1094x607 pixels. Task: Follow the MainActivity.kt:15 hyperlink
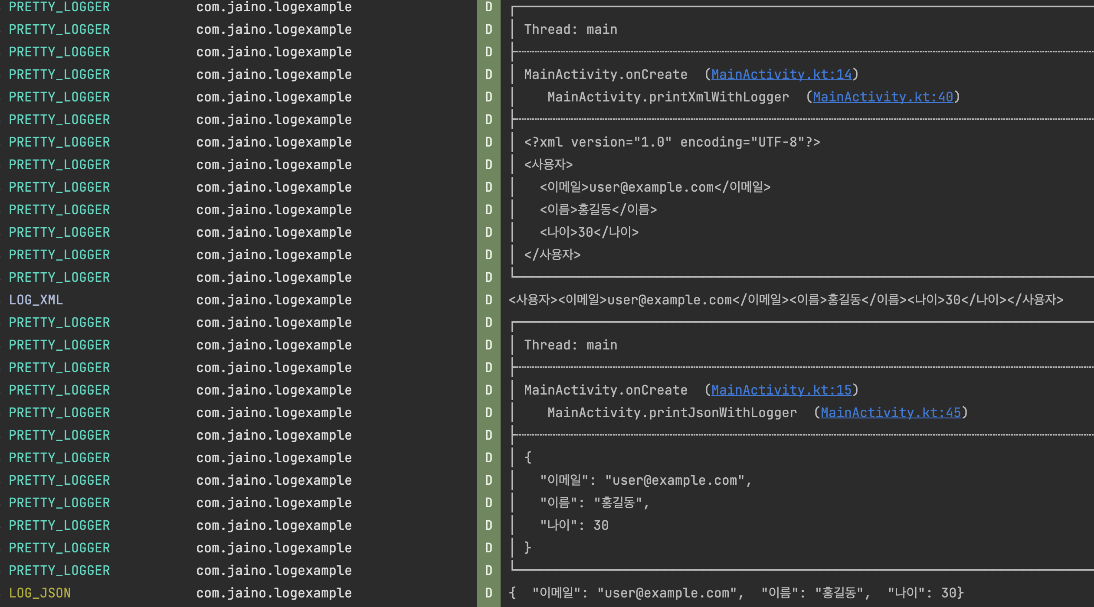(x=781, y=390)
